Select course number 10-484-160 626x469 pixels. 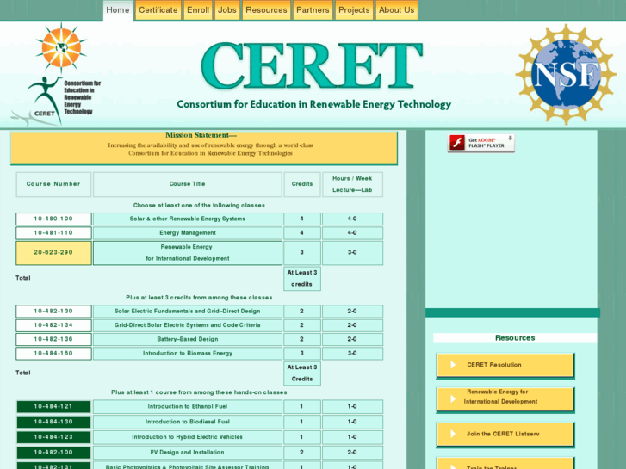point(53,353)
